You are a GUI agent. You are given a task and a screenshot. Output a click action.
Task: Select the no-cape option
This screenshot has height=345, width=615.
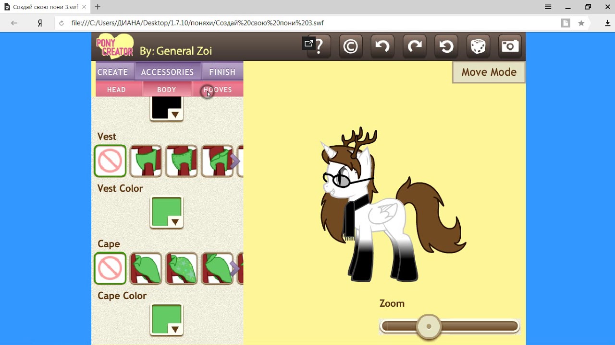[x=110, y=268]
